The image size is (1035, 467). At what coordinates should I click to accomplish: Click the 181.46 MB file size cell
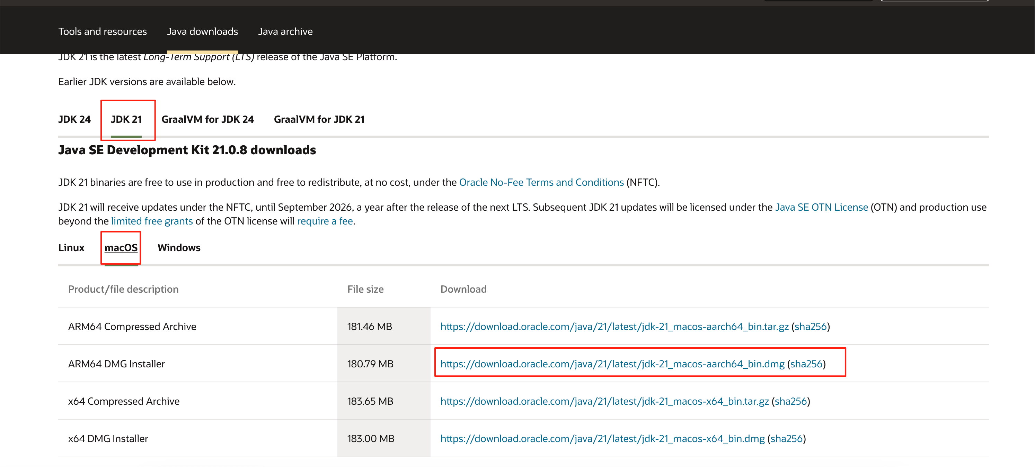click(384, 326)
